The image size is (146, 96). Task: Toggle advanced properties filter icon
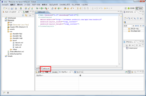pos(132,72)
